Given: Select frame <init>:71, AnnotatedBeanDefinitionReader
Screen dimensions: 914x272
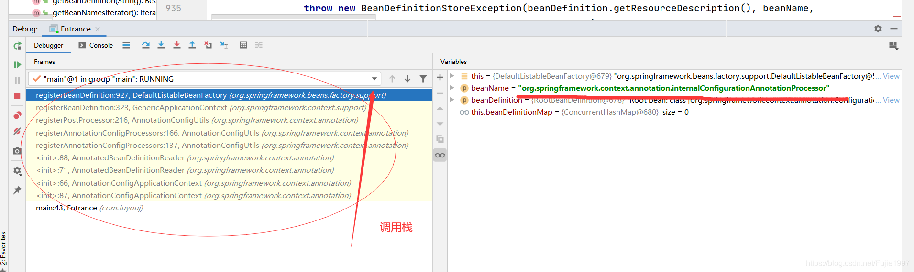Looking at the screenshot, I should coord(229,170).
